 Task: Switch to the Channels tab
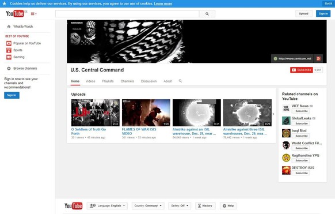127,81
